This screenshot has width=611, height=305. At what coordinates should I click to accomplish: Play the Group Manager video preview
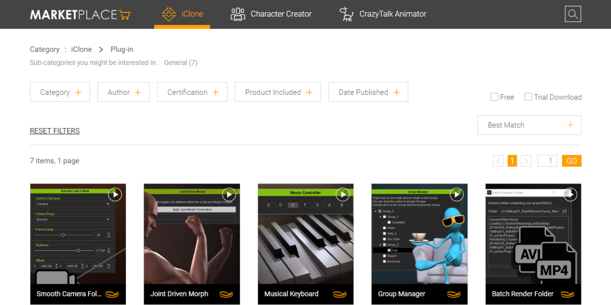(x=457, y=194)
